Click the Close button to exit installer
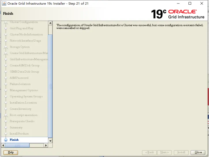The width and height of the screenshot is (209, 157). [x=198, y=152]
